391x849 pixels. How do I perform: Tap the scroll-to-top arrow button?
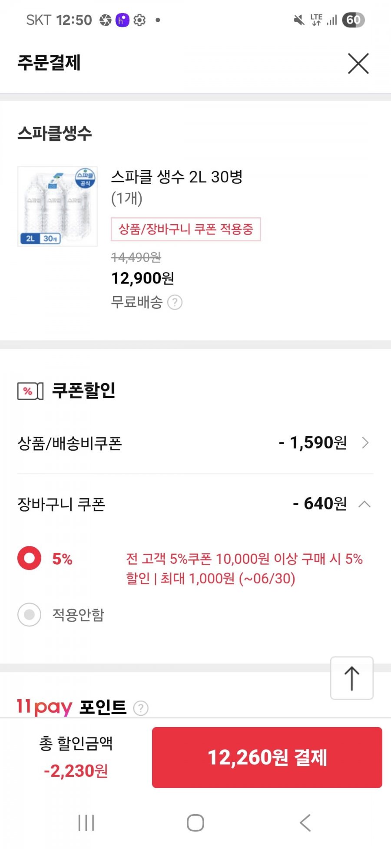coord(352,678)
